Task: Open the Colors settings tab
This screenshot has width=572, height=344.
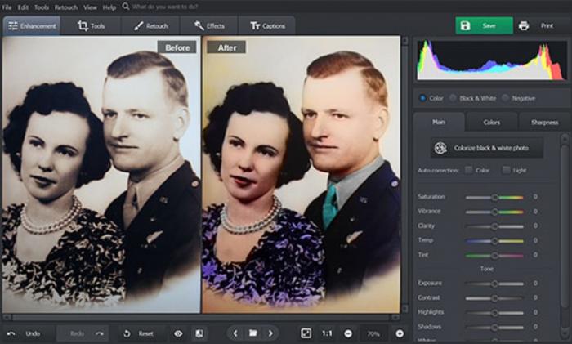Action: (x=491, y=123)
